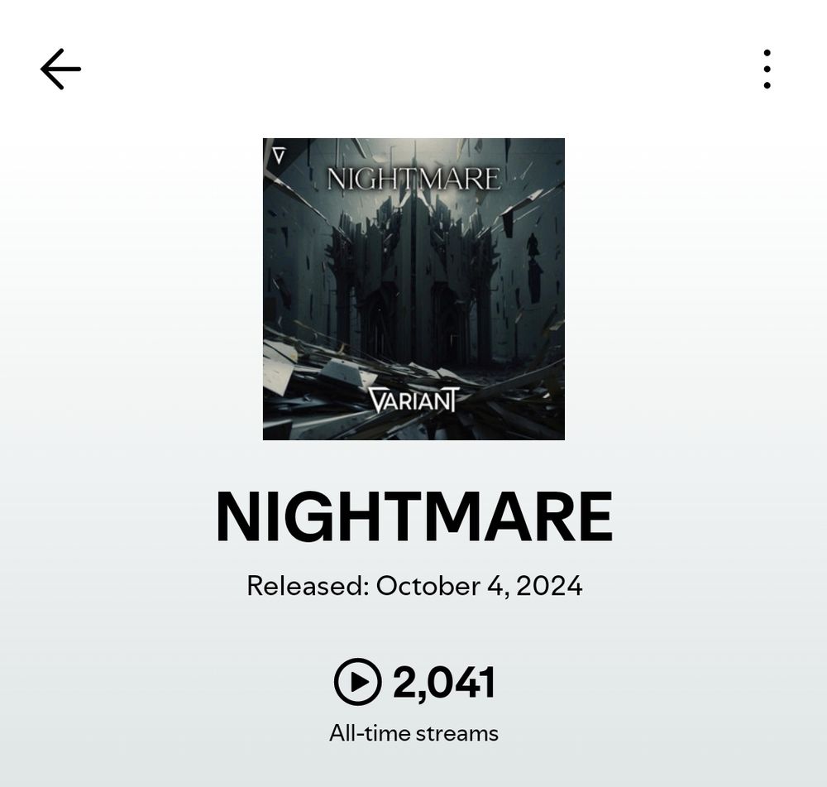The width and height of the screenshot is (827, 787).
Task: Open the NIGHTMARE album cover artwork
Action: [413, 289]
